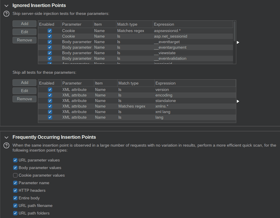Click the arrow beside the skip-all-tests table
Viewport: 280px width, 218px height.
point(238,101)
